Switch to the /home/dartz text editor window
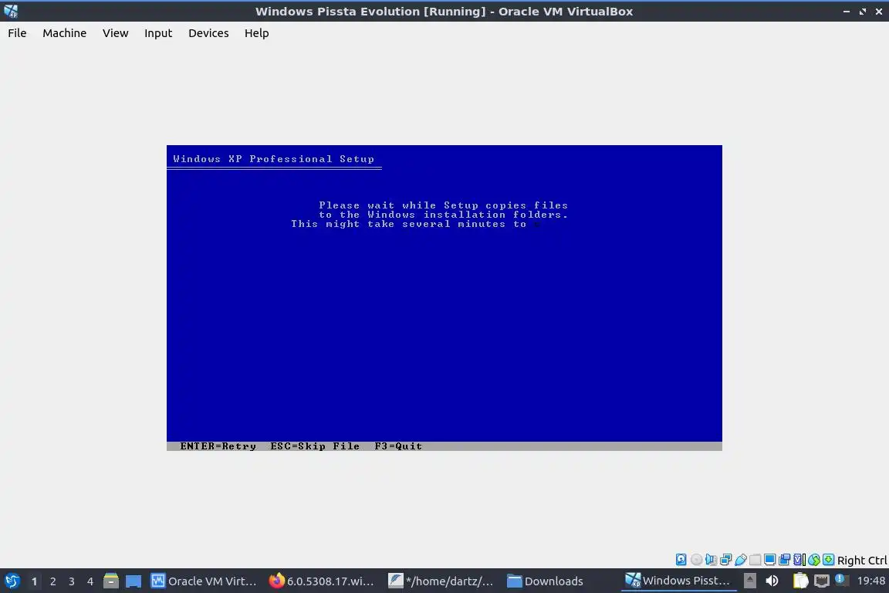889x593 pixels. pyautogui.click(x=441, y=581)
